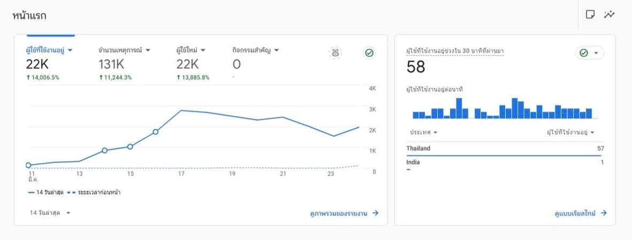
Task: Click the ดูภาพรวมของรายงาน link
Action: pyautogui.click(x=344, y=213)
